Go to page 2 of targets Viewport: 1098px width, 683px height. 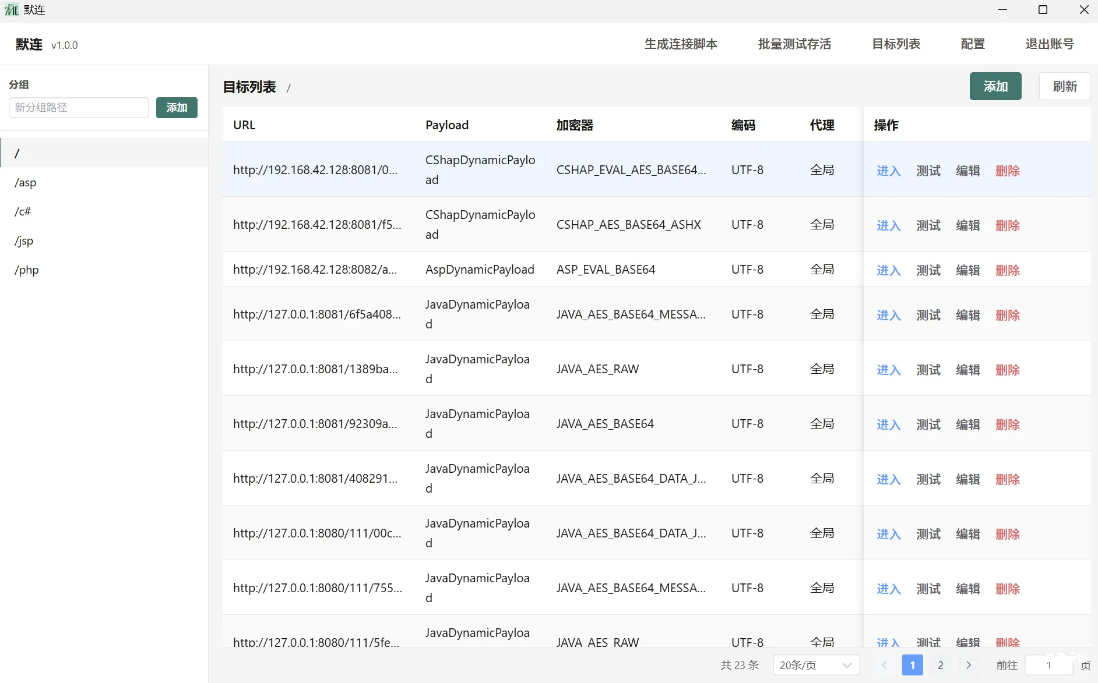(x=940, y=664)
